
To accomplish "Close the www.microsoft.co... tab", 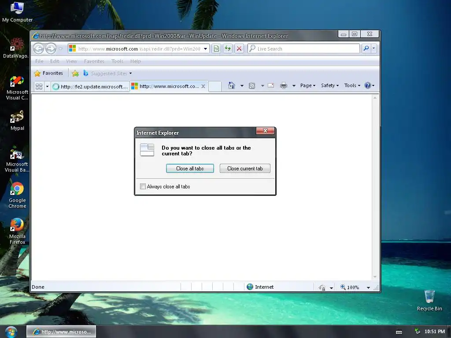I will 203,86.
